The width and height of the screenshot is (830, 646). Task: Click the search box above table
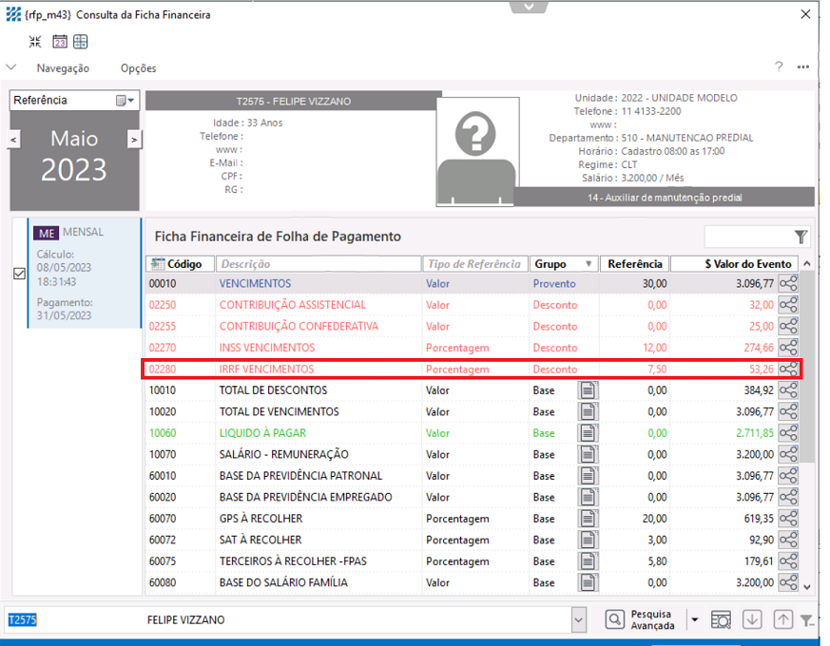pos(748,237)
